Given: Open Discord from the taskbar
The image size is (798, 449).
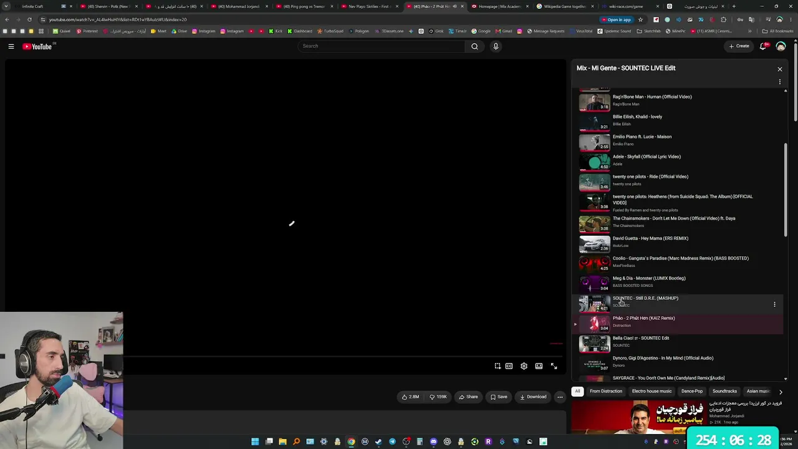Looking at the screenshot, I should (x=433, y=442).
